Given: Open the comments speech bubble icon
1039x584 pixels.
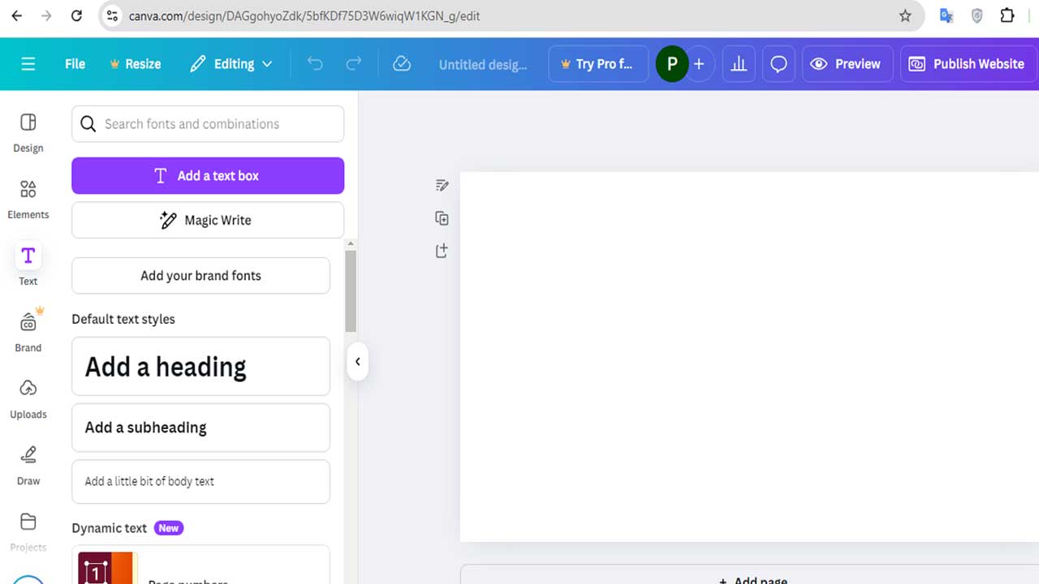Looking at the screenshot, I should (778, 64).
